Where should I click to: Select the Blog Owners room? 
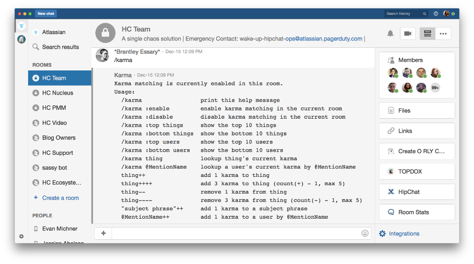[x=60, y=138]
